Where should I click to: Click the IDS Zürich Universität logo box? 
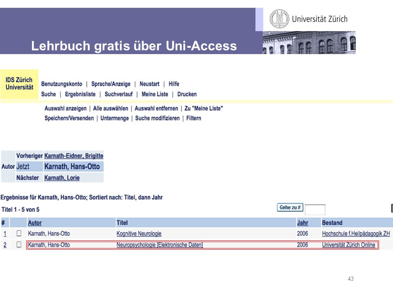click(19, 84)
